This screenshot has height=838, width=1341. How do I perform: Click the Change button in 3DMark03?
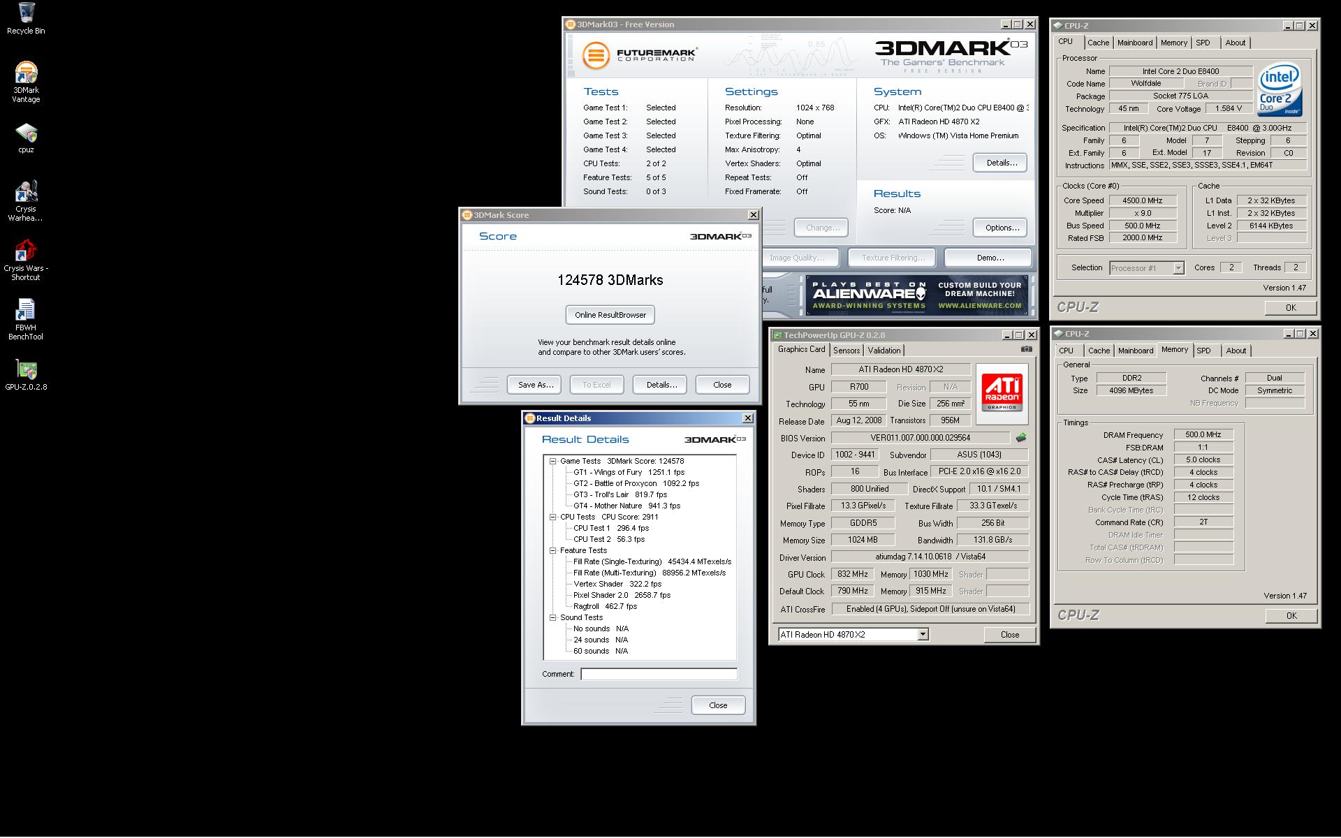[x=821, y=228]
